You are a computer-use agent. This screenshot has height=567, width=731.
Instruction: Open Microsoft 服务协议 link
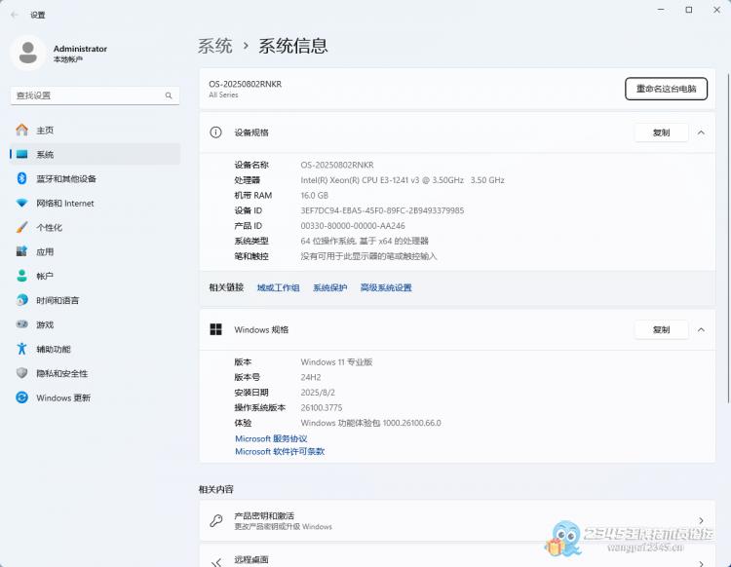(x=271, y=438)
